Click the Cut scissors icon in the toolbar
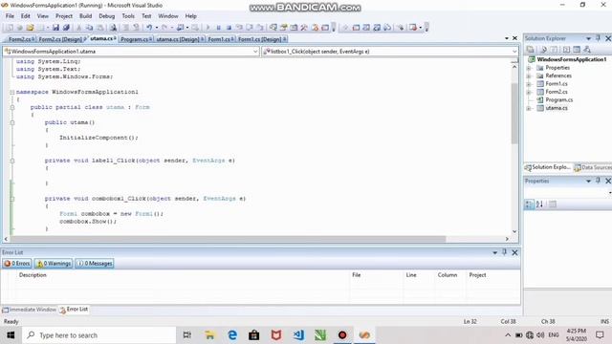 point(78,28)
